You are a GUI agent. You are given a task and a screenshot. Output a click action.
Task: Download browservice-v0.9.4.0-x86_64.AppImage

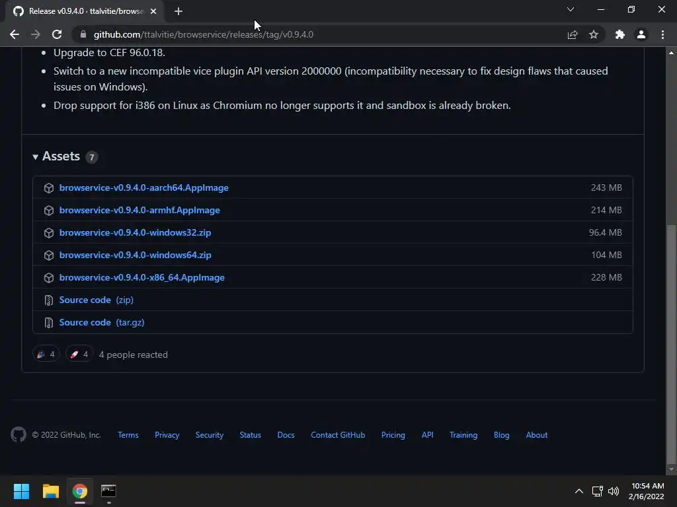(x=141, y=277)
